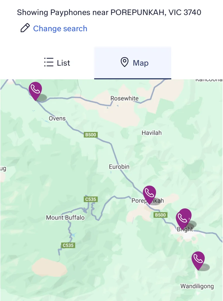223x301 pixels.
Task: Open the Change search link
Action: pos(60,29)
